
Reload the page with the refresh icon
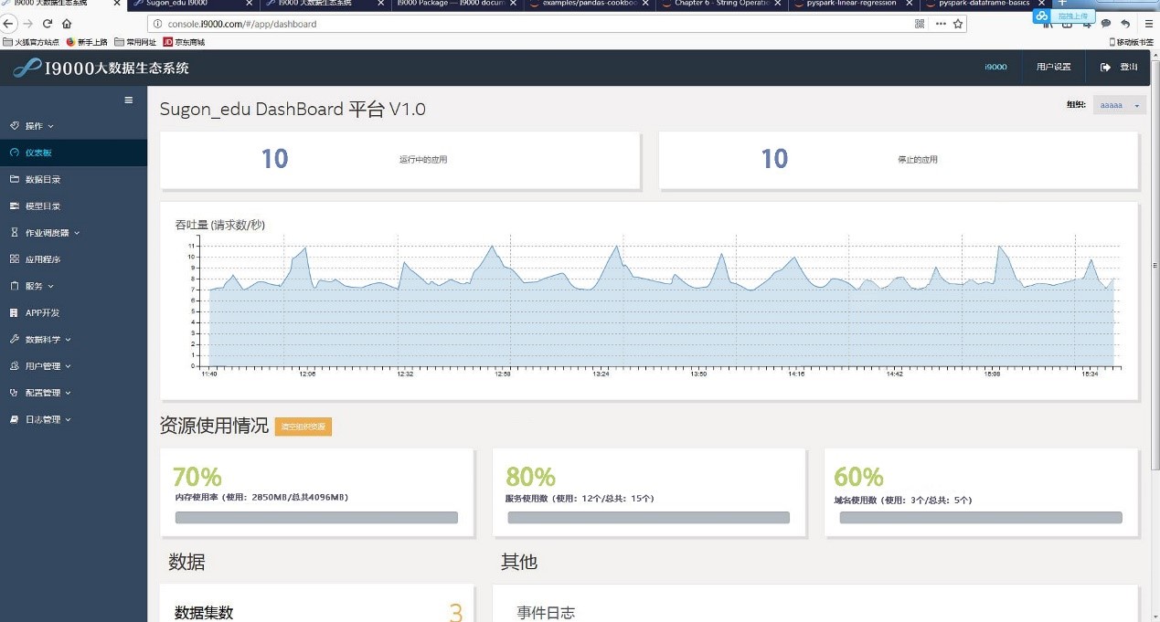point(48,24)
